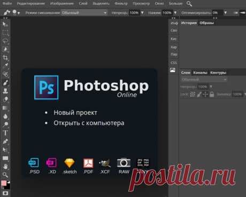The width and height of the screenshot is (246, 197).
Task: Select the Brush tool in the left toolbar
Action: coord(5,83)
